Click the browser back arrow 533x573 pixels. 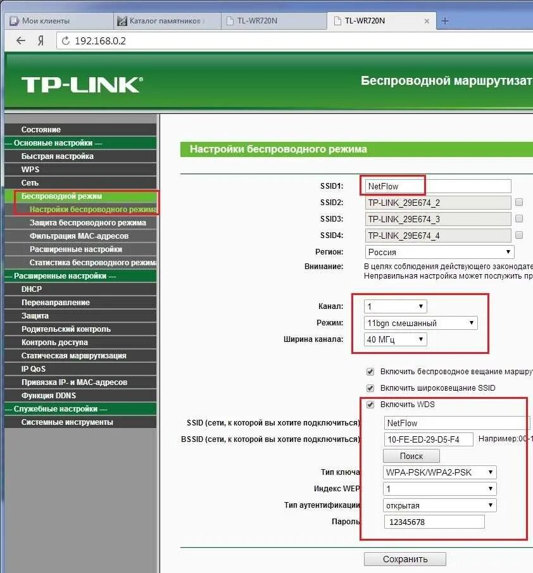(x=21, y=41)
